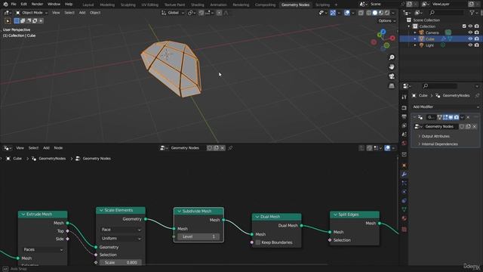483x272 pixels.
Task: Open World properties tab
Action: (x=405, y=143)
